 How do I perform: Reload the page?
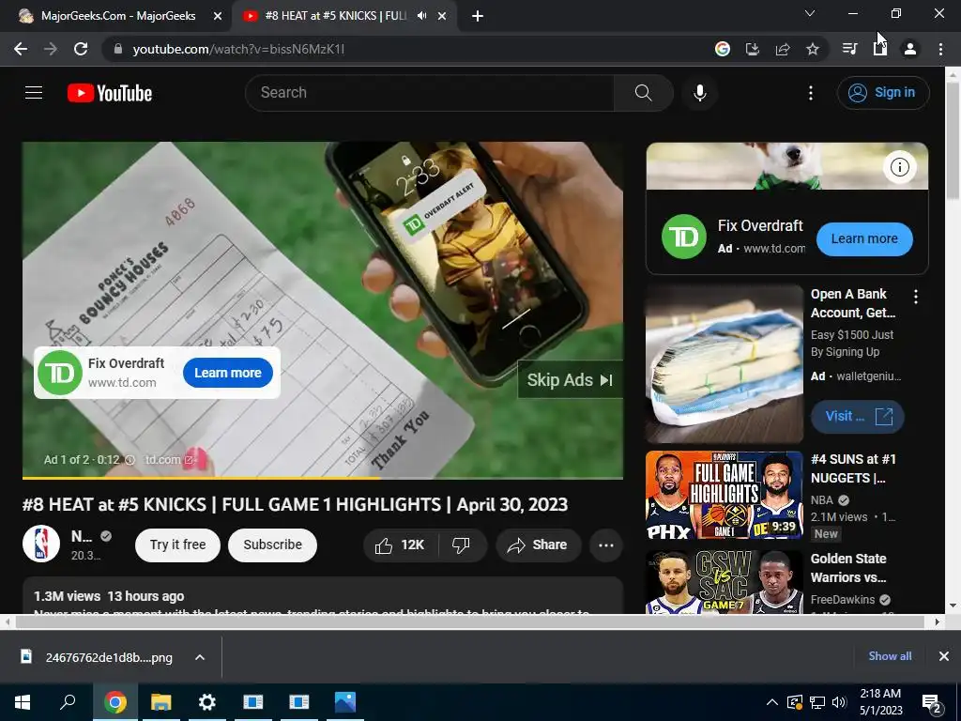point(81,49)
